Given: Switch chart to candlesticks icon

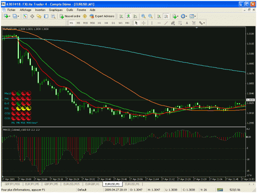Looking at the screenshot, I should [128, 16].
